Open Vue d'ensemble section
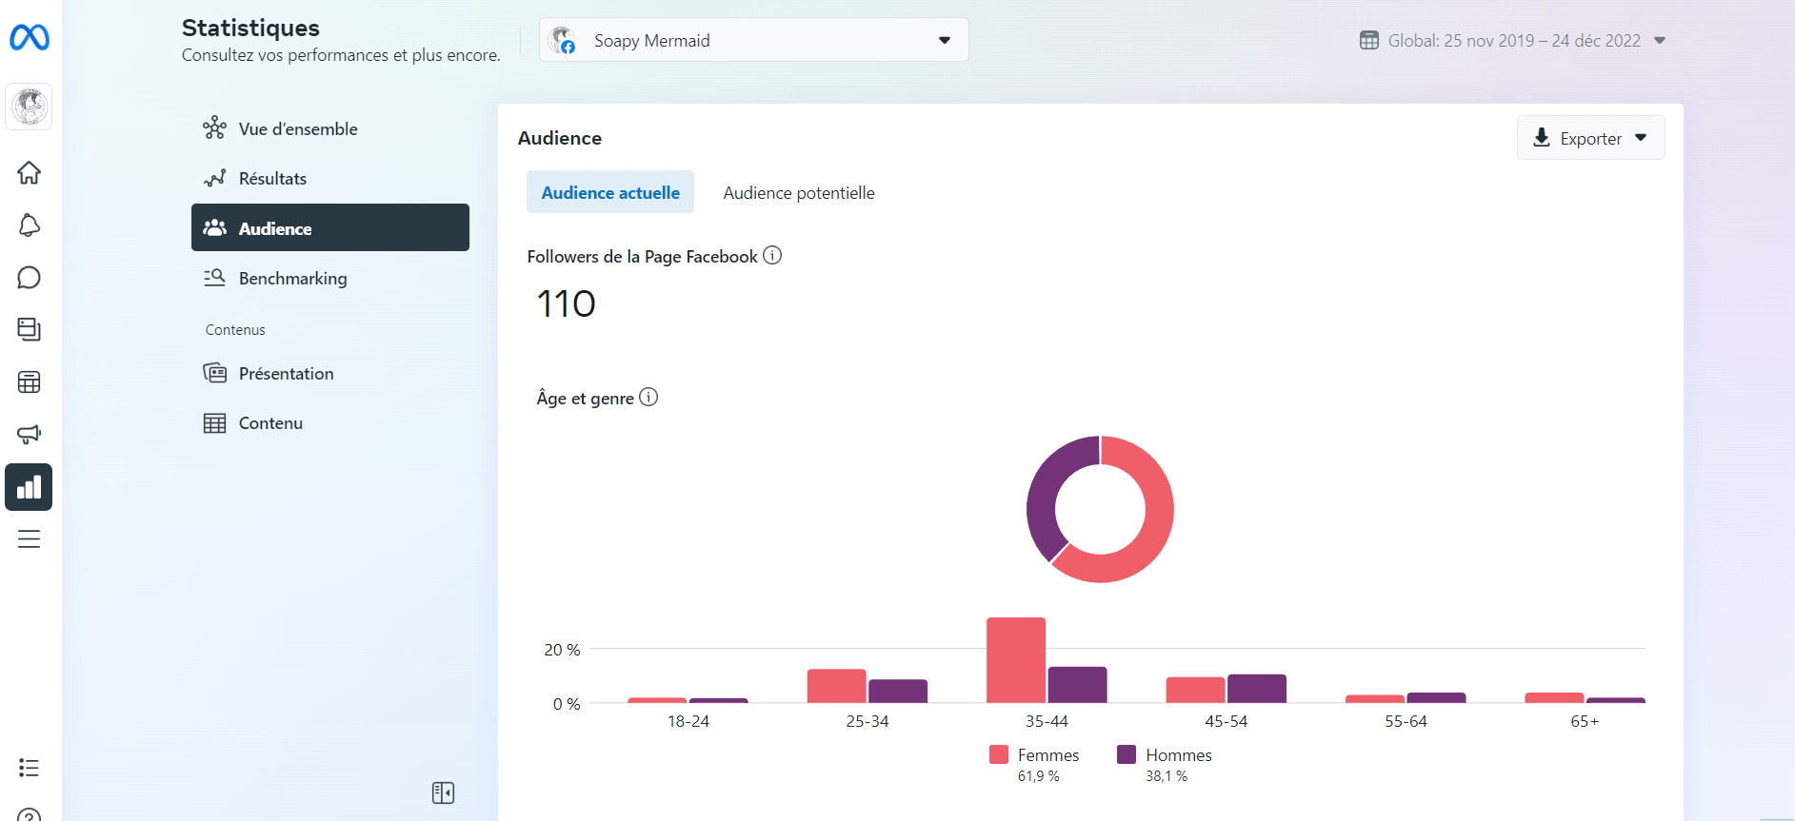The width and height of the screenshot is (1795, 821). 329,128
